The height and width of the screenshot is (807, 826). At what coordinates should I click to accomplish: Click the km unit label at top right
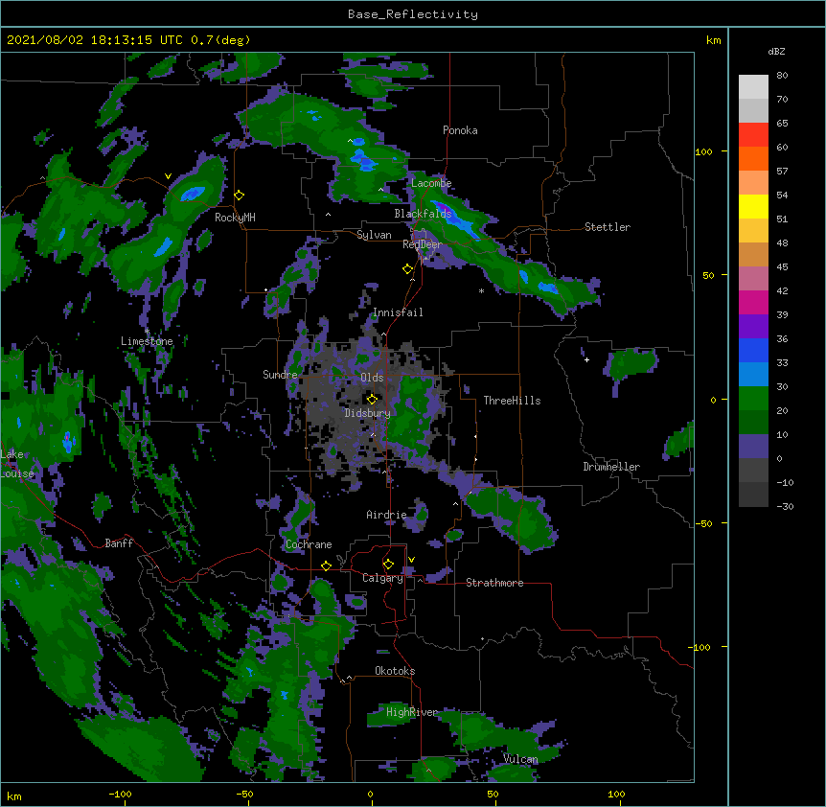click(x=714, y=40)
